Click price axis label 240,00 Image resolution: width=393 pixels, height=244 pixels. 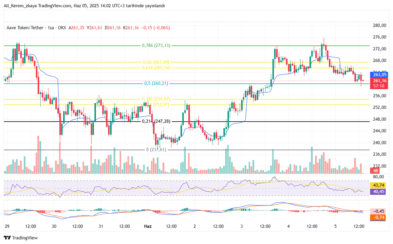pos(380,143)
